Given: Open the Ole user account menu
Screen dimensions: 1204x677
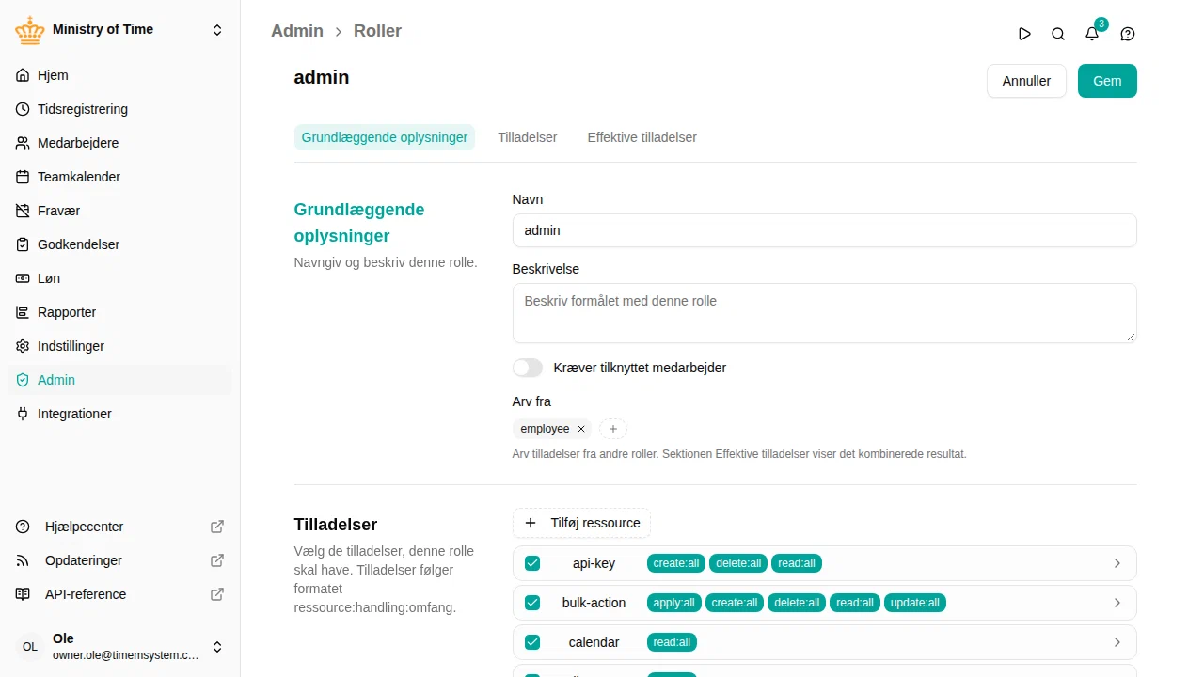Looking at the screenshot, I should coord(120,647).
